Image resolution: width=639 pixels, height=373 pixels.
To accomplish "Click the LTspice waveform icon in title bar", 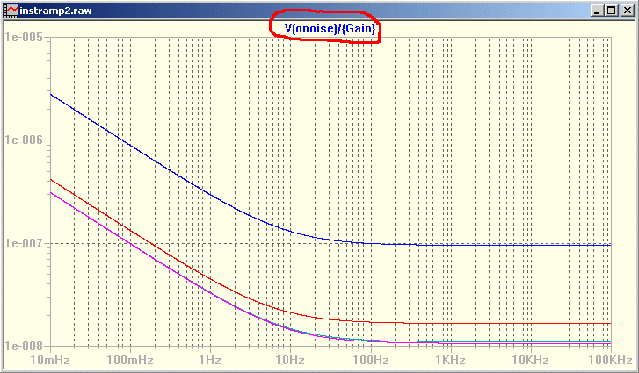I will point(11,11).
